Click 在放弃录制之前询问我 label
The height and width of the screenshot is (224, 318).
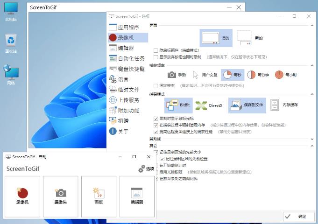click(x=178, y=179)
